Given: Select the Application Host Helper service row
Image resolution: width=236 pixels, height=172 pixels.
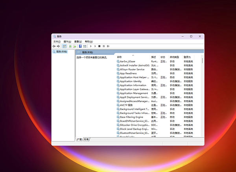Looking at the screenshot, I should pyautogui.click(x=155, y=77).
